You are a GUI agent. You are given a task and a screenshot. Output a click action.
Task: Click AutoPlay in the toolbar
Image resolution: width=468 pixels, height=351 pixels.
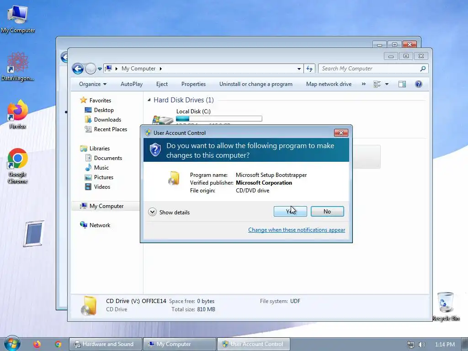132,84
